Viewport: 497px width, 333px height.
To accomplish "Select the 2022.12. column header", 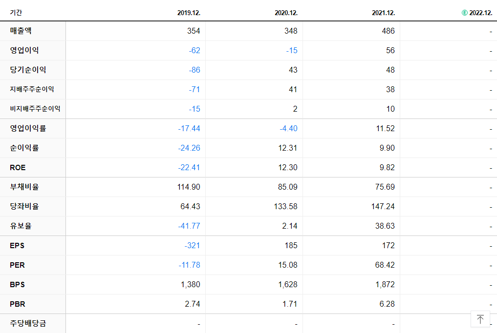I will (480, 13).
